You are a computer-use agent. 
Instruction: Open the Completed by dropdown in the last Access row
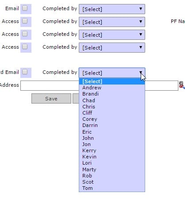click(112, 47)
